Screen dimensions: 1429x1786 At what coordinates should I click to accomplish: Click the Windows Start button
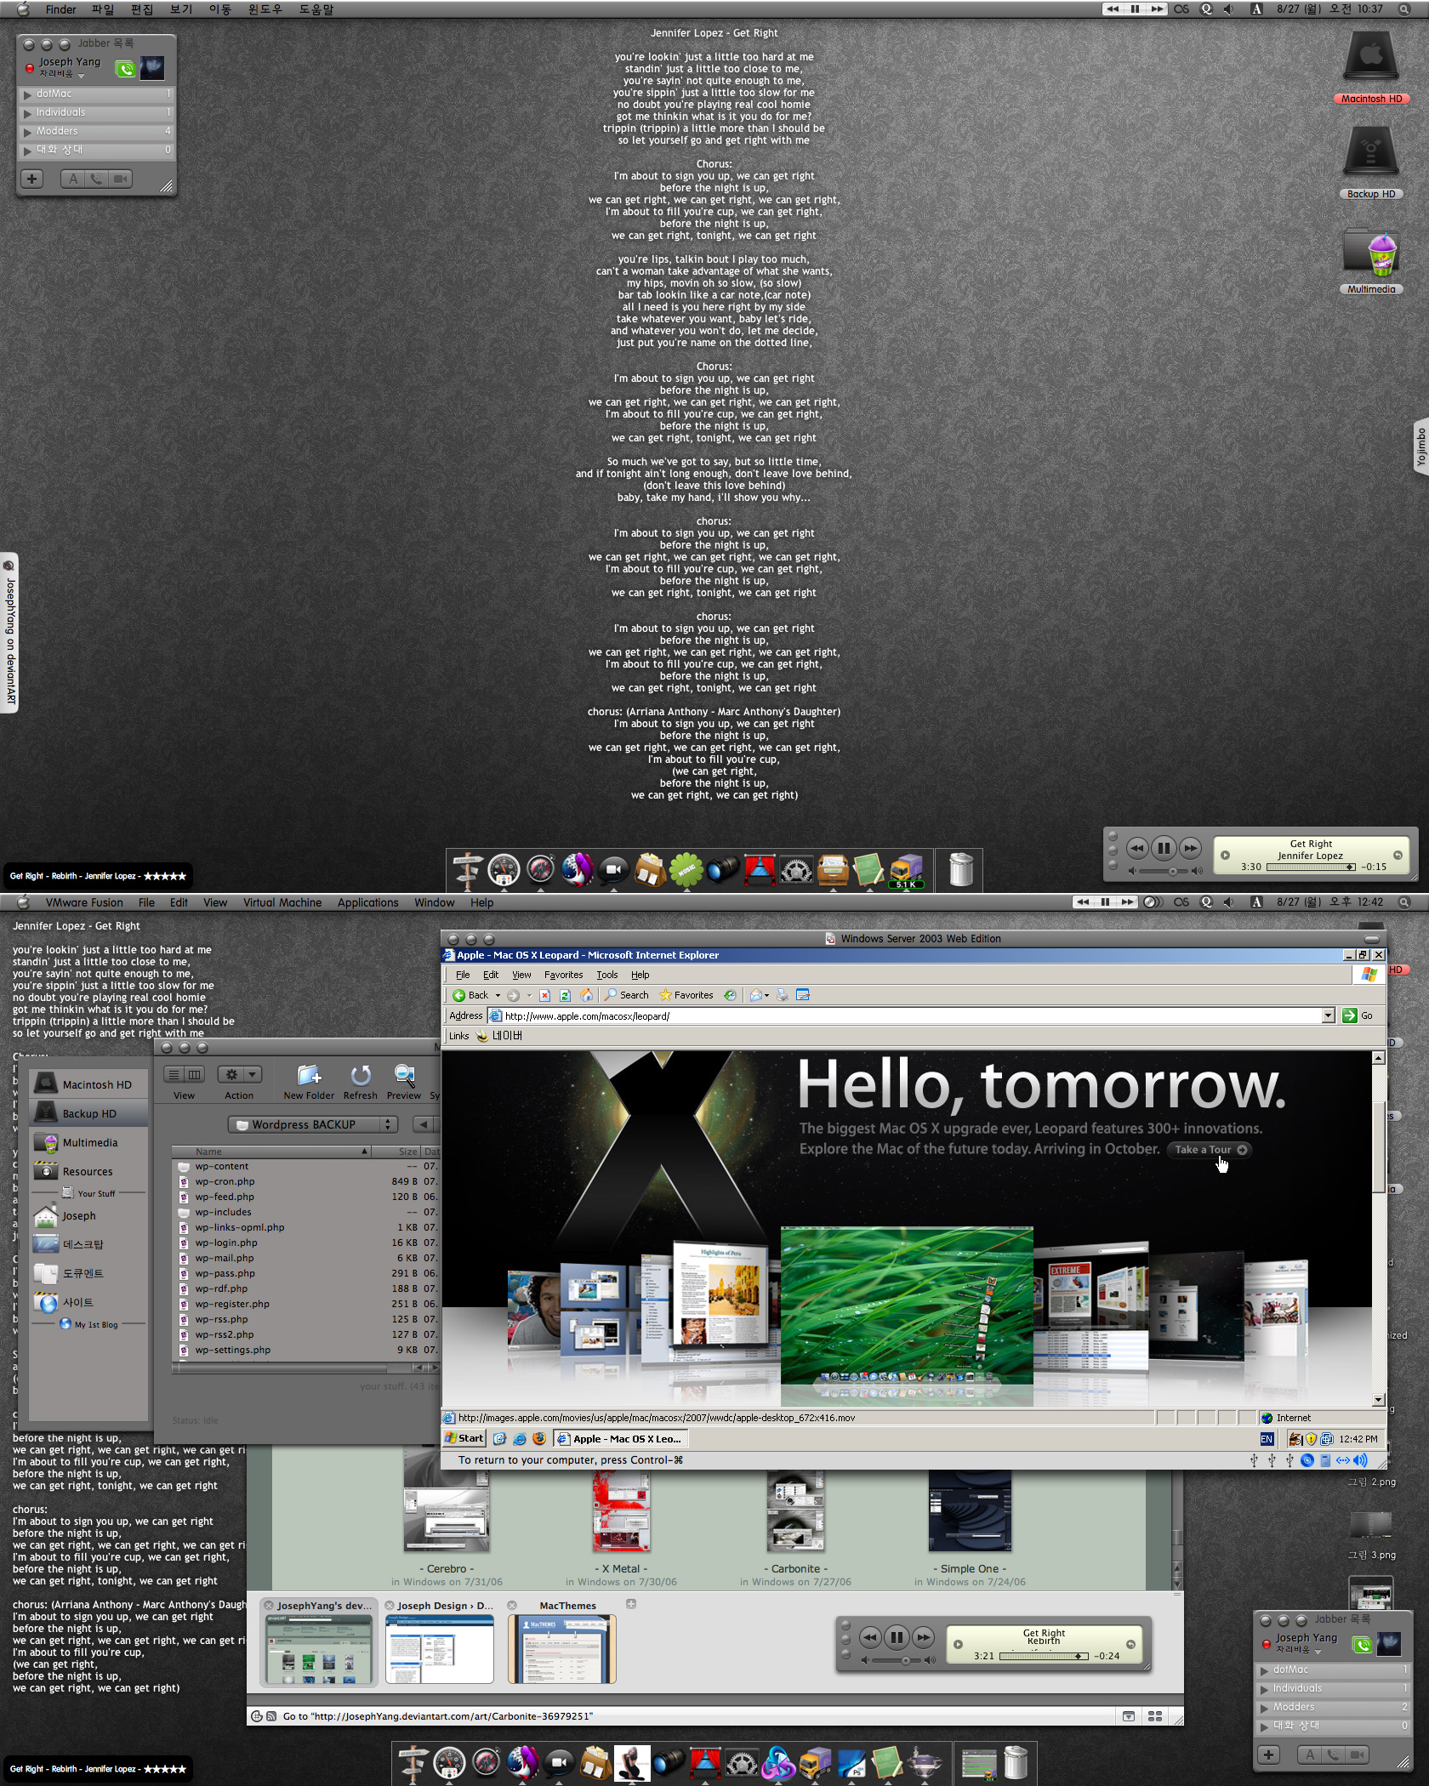(464, 1439)
